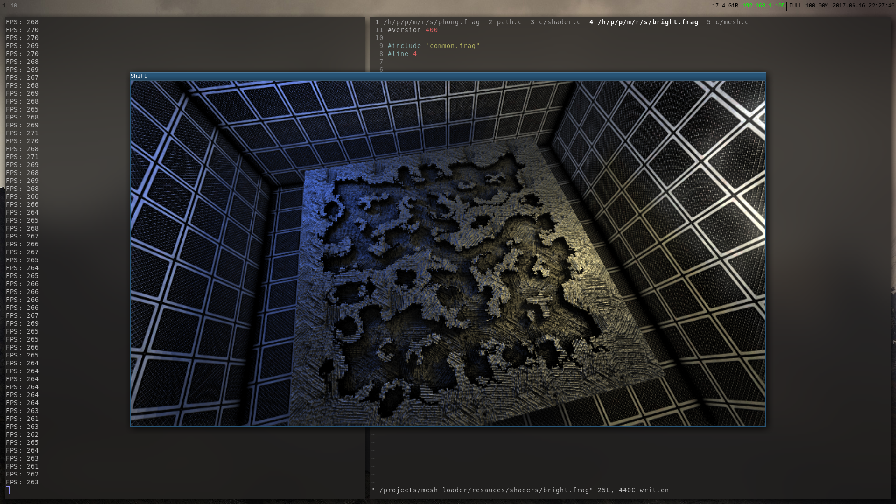The image size is (896, 504).
Task: Place cursor on #version 400 line
Action: click(x=413, y=30)
